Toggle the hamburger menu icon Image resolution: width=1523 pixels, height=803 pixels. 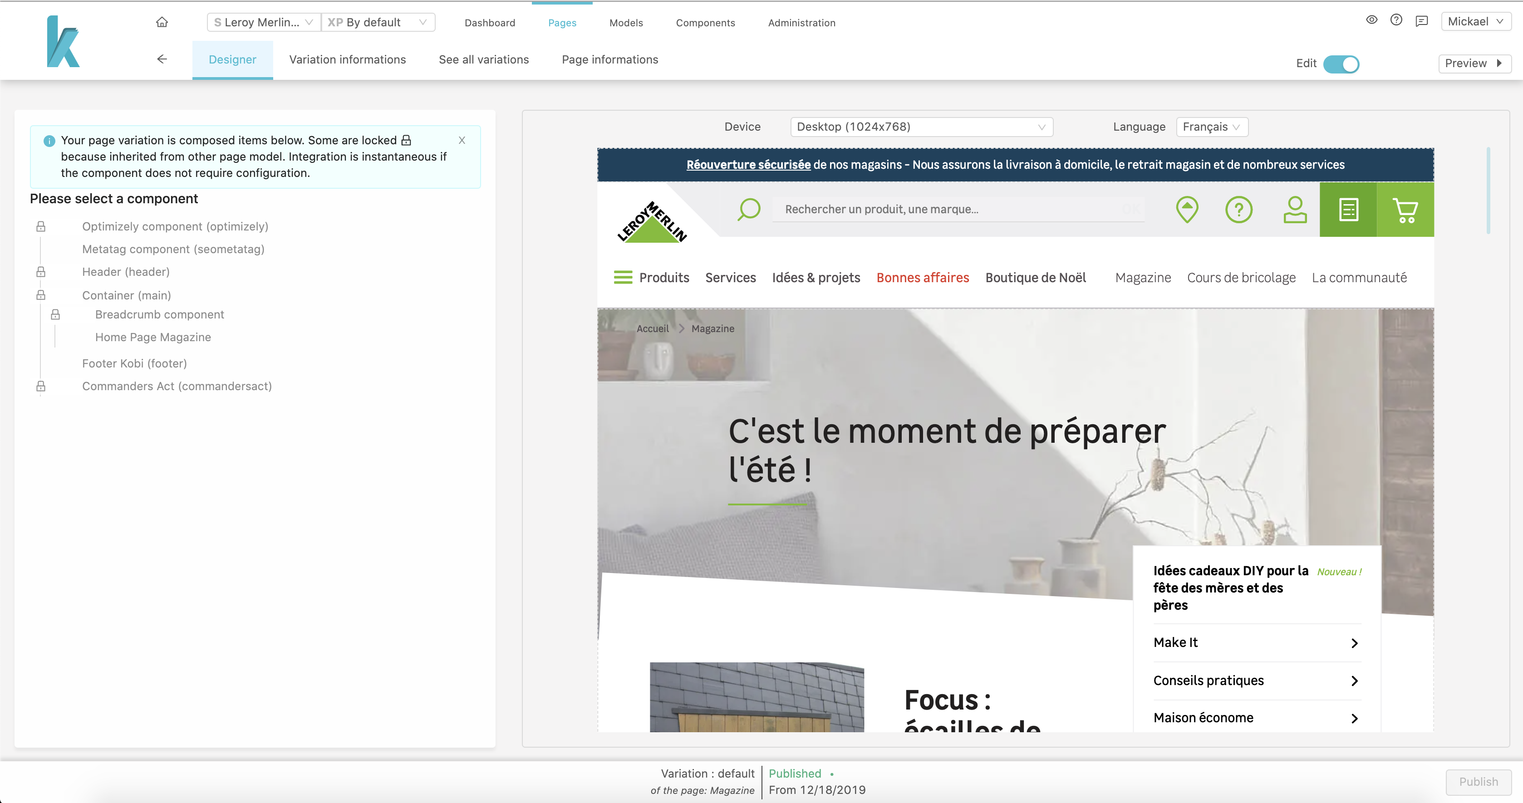coord(621,277)
